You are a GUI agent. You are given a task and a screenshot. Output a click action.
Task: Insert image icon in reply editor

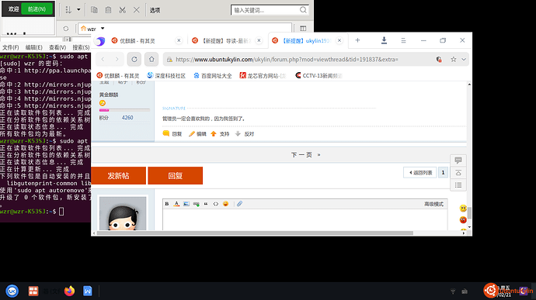186,204
